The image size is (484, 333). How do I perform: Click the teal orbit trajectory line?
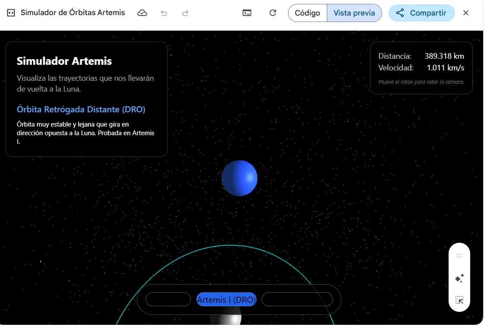point(230,245)
